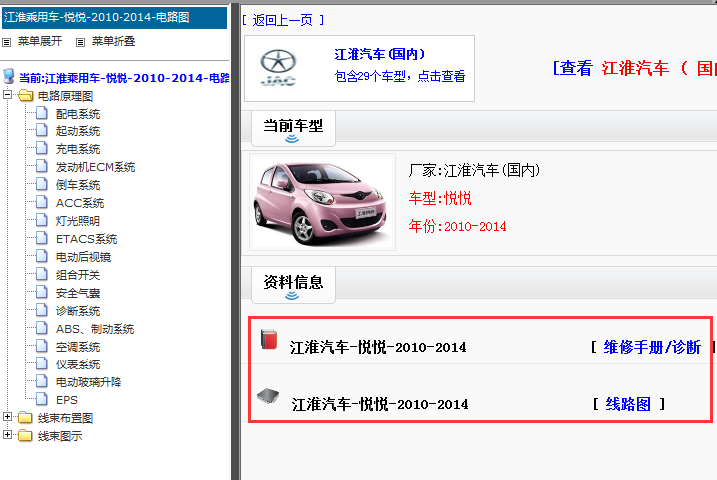Click the pink 悦悦 car thumbnail
This screenshot has height=480, width=717.
point(323,202)
